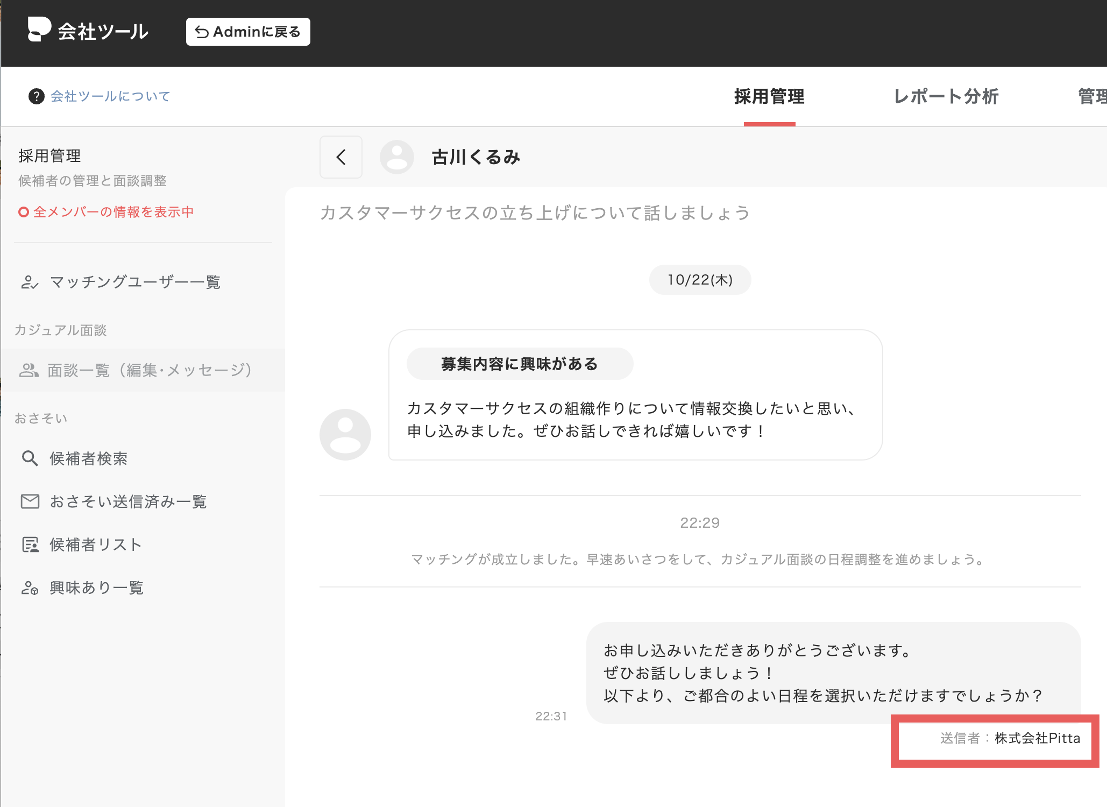Switch to the 採用管理 tab
The height and width of the screenshot is (807, 1107).
pos(769,97)
